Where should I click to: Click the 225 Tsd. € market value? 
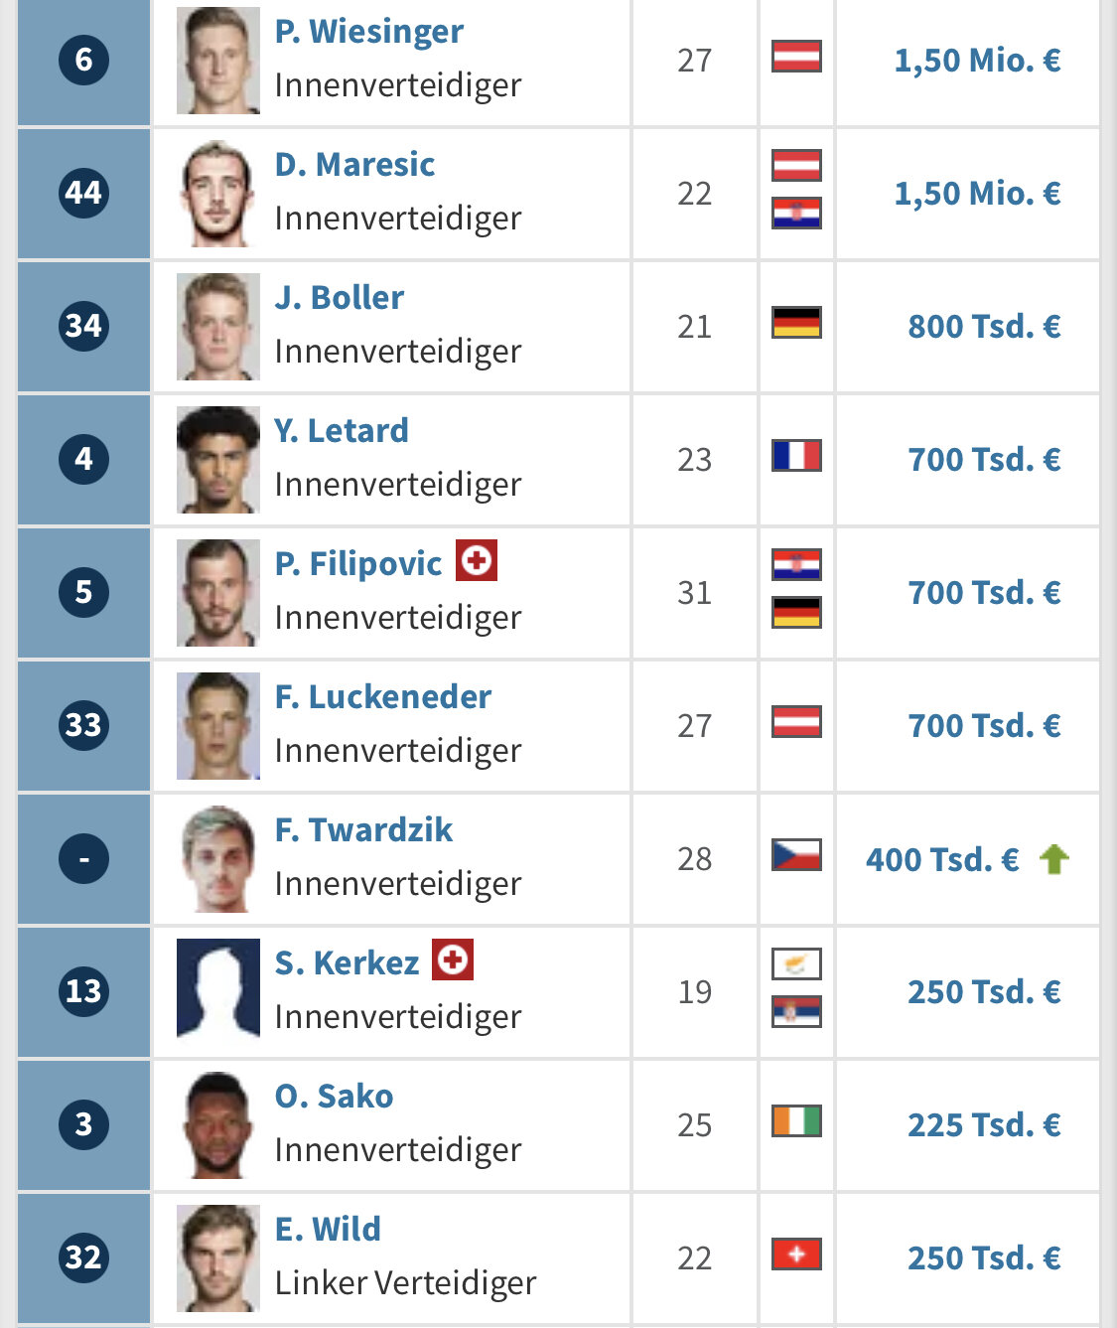coord(984,1125)
